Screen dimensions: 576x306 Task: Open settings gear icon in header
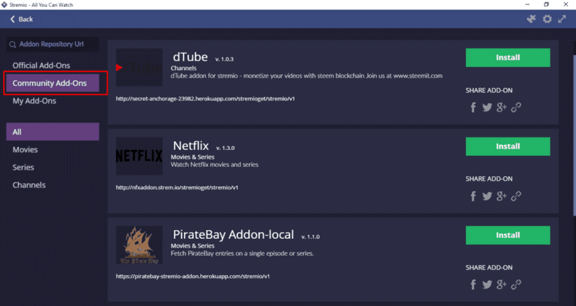[547, 19]
